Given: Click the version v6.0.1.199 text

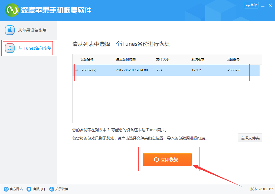Looking at the screenshot, I should click(262, 189).
